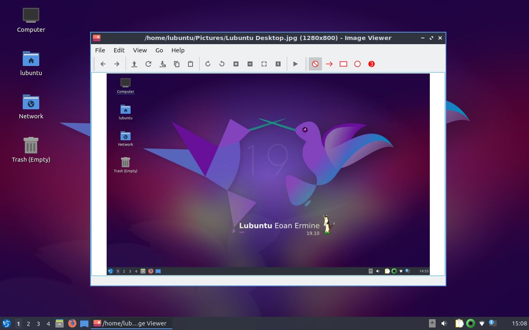Select the numbered marker annotation tool

371,64
